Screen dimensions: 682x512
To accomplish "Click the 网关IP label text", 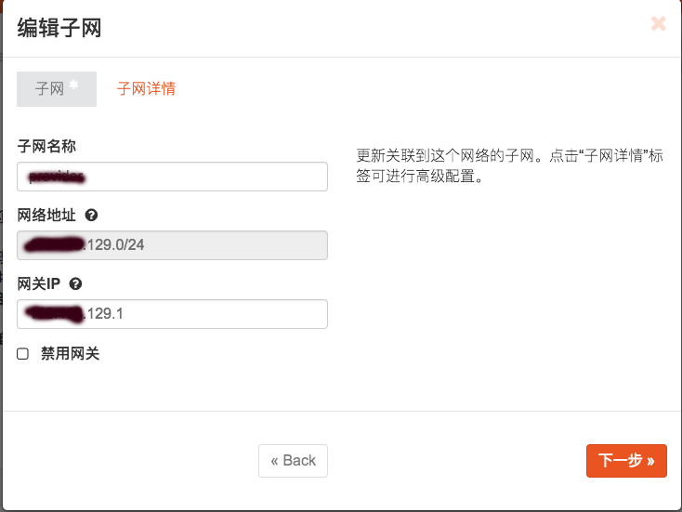I will tap(39, 283).
